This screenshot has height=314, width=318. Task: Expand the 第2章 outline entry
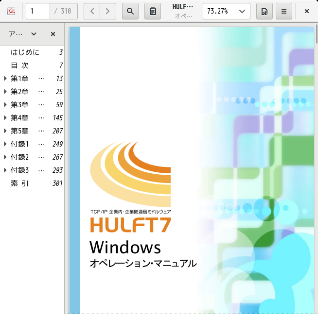[5, 92]
